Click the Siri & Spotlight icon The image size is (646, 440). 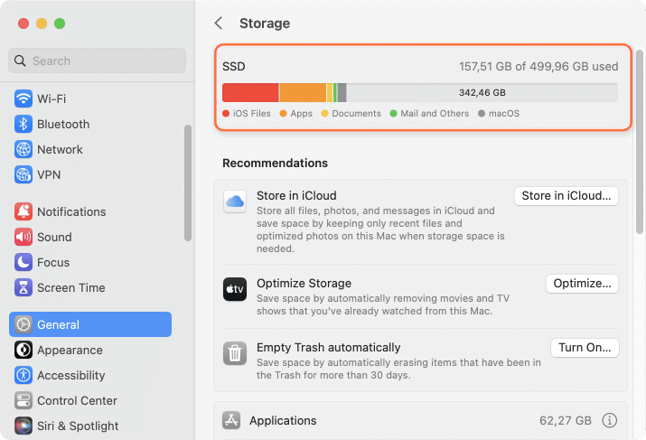point(23,426)
